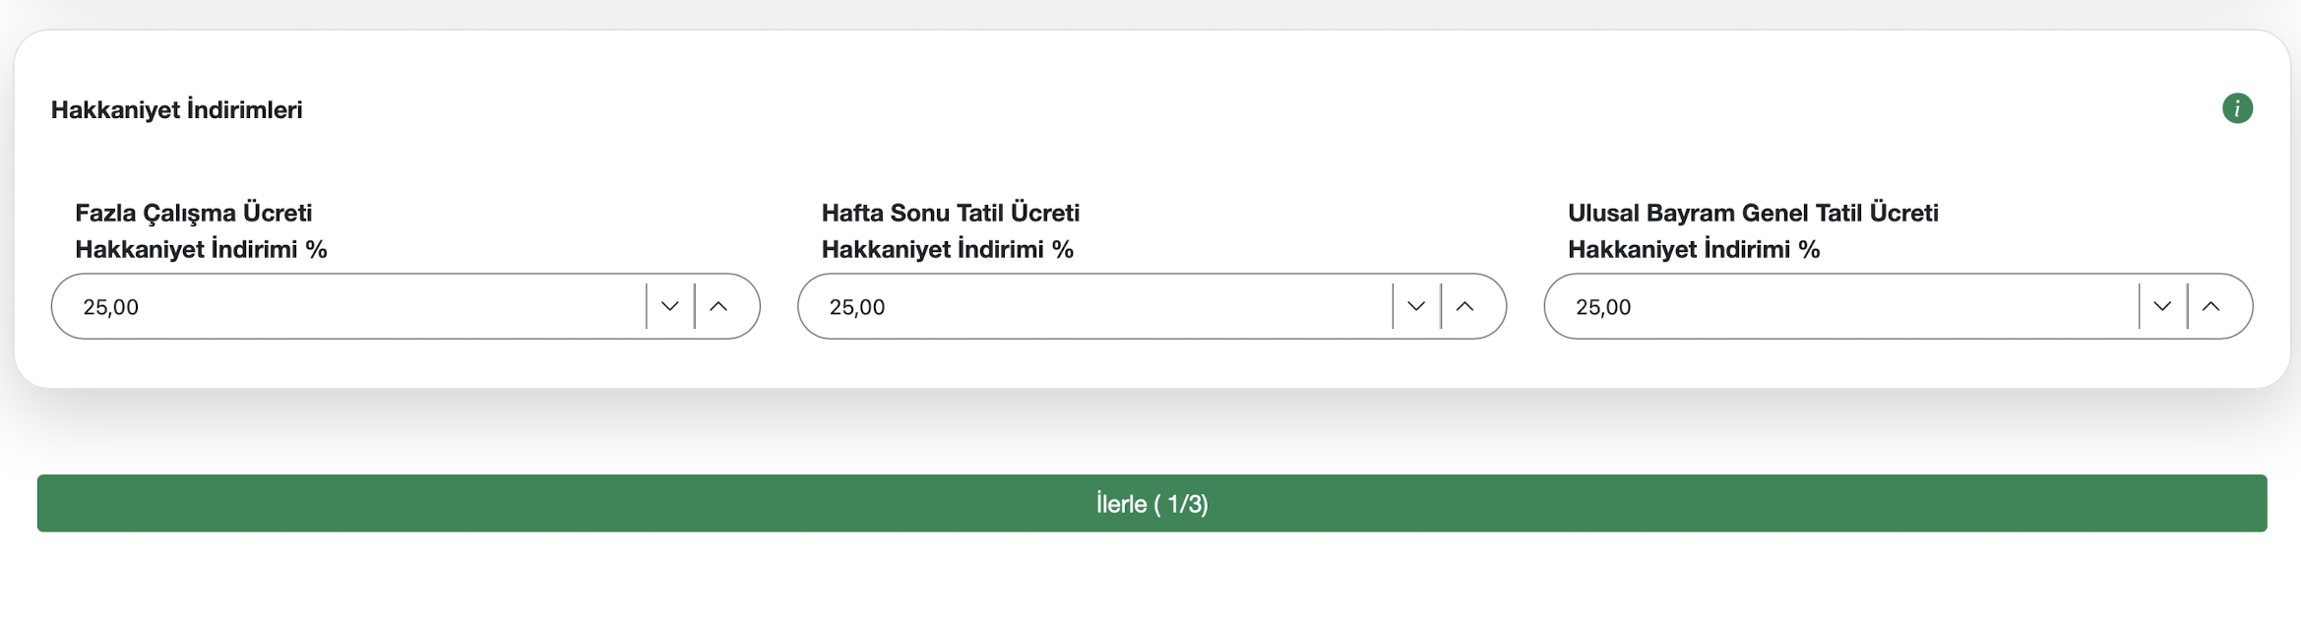This screenshot has height=632, width=2301.
Task: Click empty white area beside the card heading
Action: (1181, 109)
